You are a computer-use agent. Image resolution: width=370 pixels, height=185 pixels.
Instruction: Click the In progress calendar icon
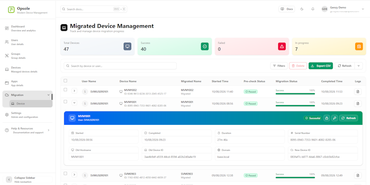359,46
